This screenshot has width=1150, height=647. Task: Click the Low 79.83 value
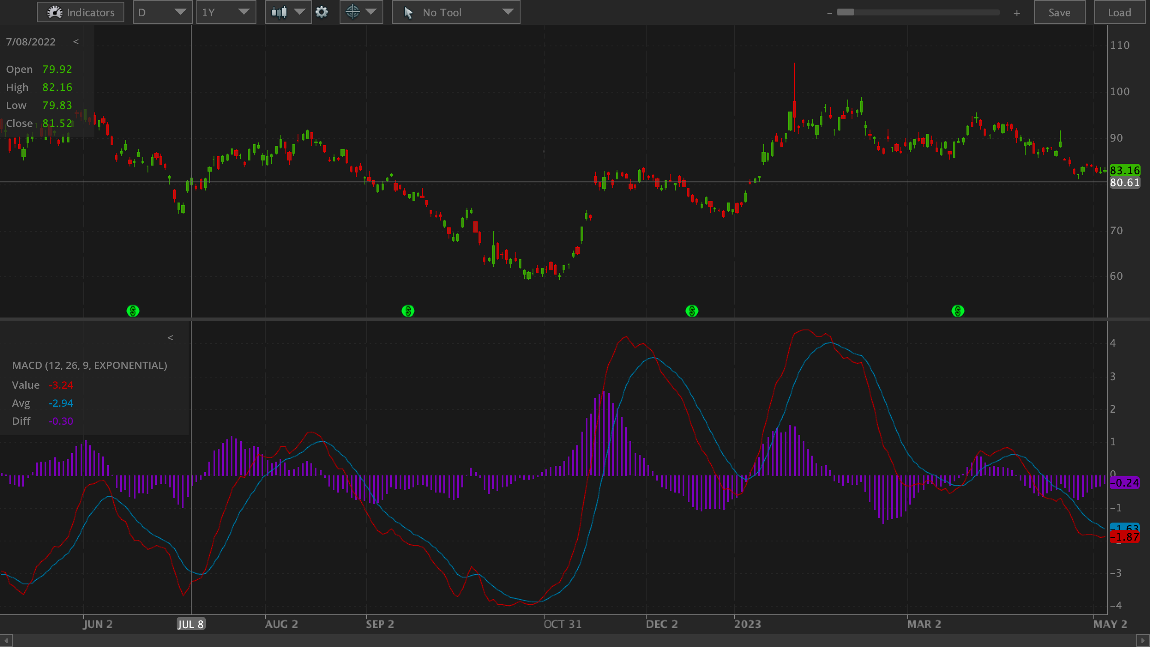(57, 106)
